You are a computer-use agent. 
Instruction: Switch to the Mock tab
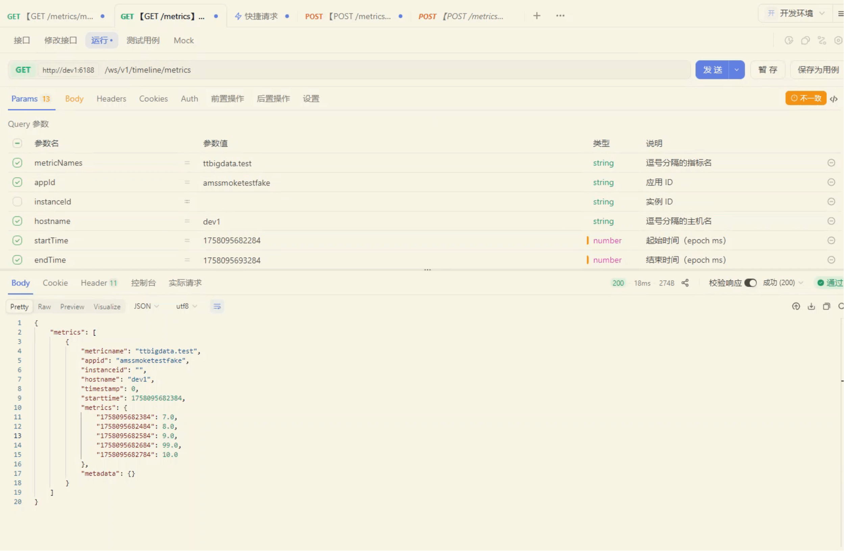184,41
